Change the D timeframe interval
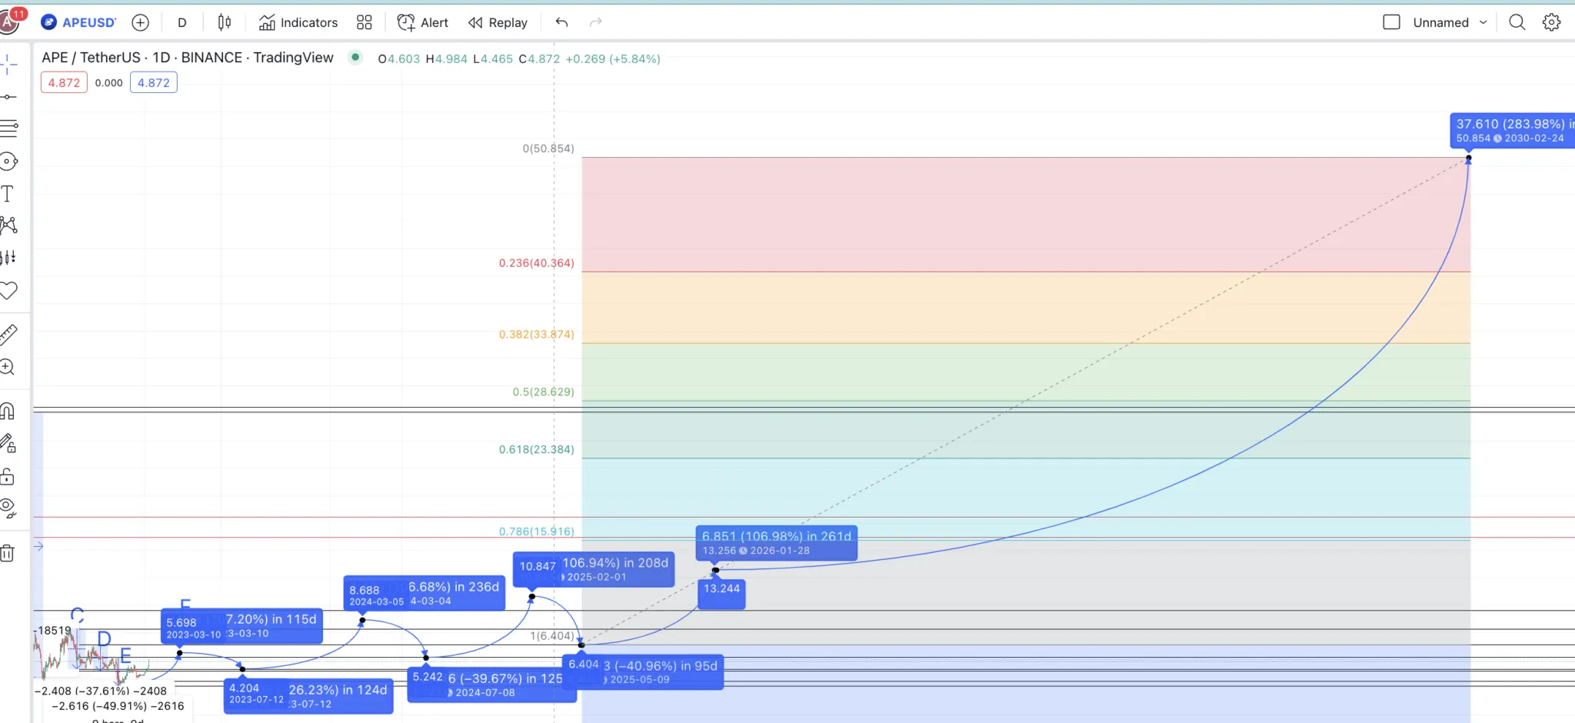The height and width of the screenshot is (723, 1575). click(x=182, y=22)
